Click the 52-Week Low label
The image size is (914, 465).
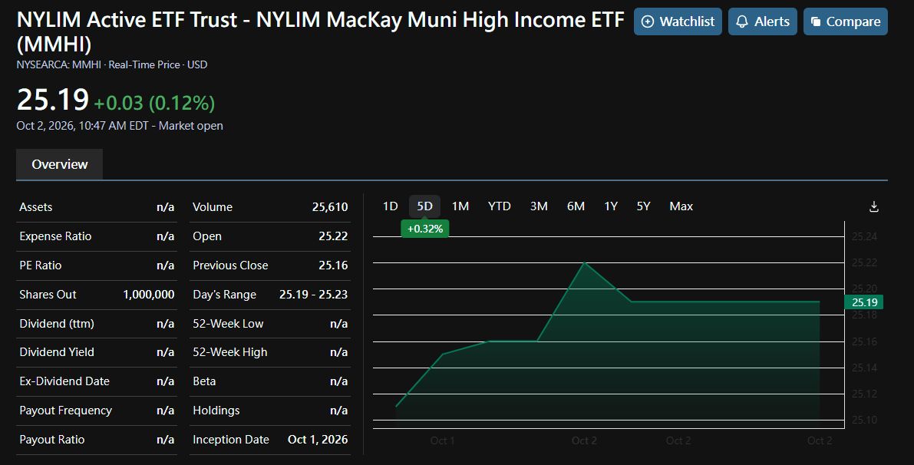coord(228,323)
